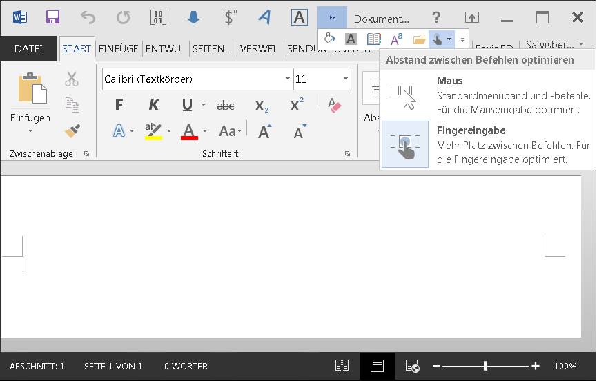Viewport: 597px width, 381px height.
Task: Open change case Aa menu
Action: 231,131
